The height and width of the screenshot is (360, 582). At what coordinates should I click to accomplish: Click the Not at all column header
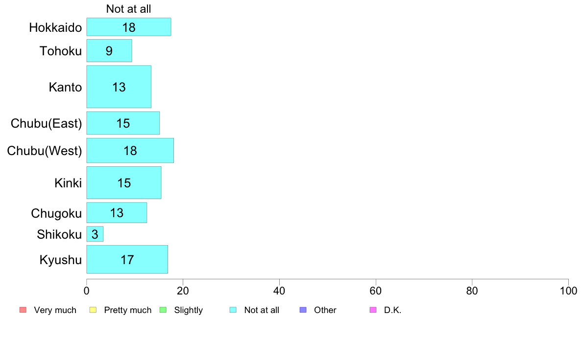pyautogui.click(x=128, y=9)
